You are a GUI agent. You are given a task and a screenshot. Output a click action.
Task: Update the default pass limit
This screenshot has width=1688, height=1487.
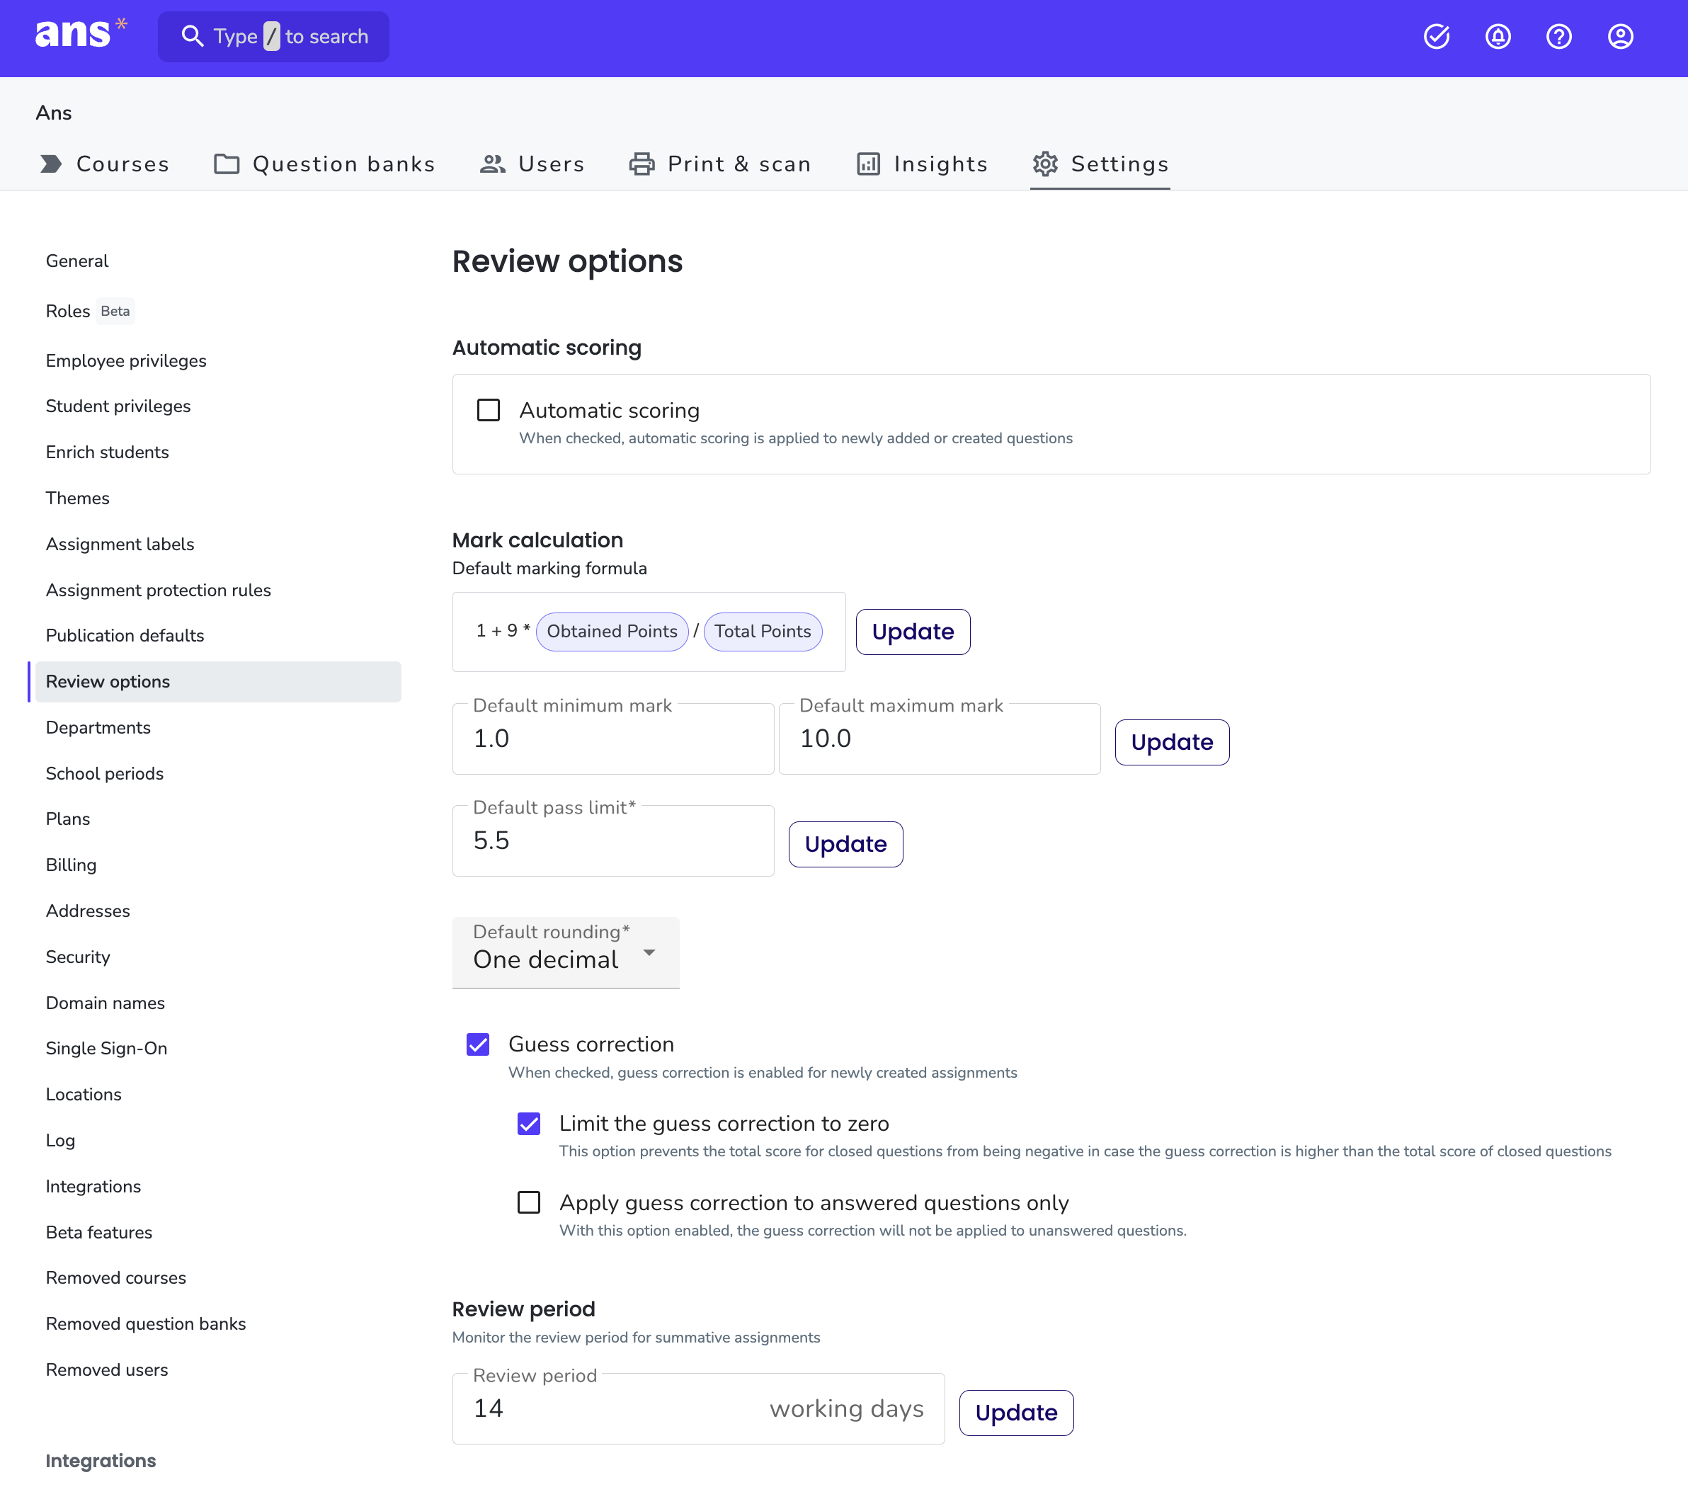coord(845,844)
